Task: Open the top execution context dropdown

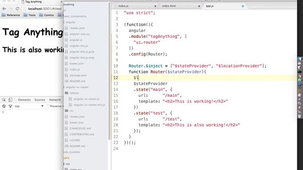Action: [29, 106]
